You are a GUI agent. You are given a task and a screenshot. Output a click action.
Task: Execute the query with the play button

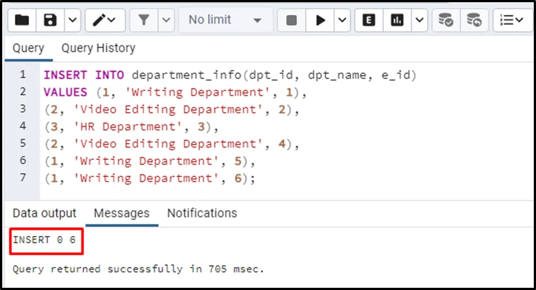(321, 20)
